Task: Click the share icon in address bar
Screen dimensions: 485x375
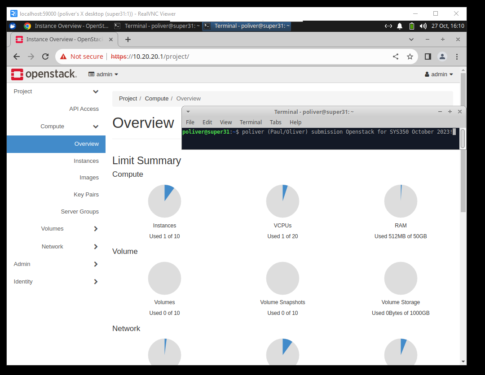Action: tap(396, 57)
